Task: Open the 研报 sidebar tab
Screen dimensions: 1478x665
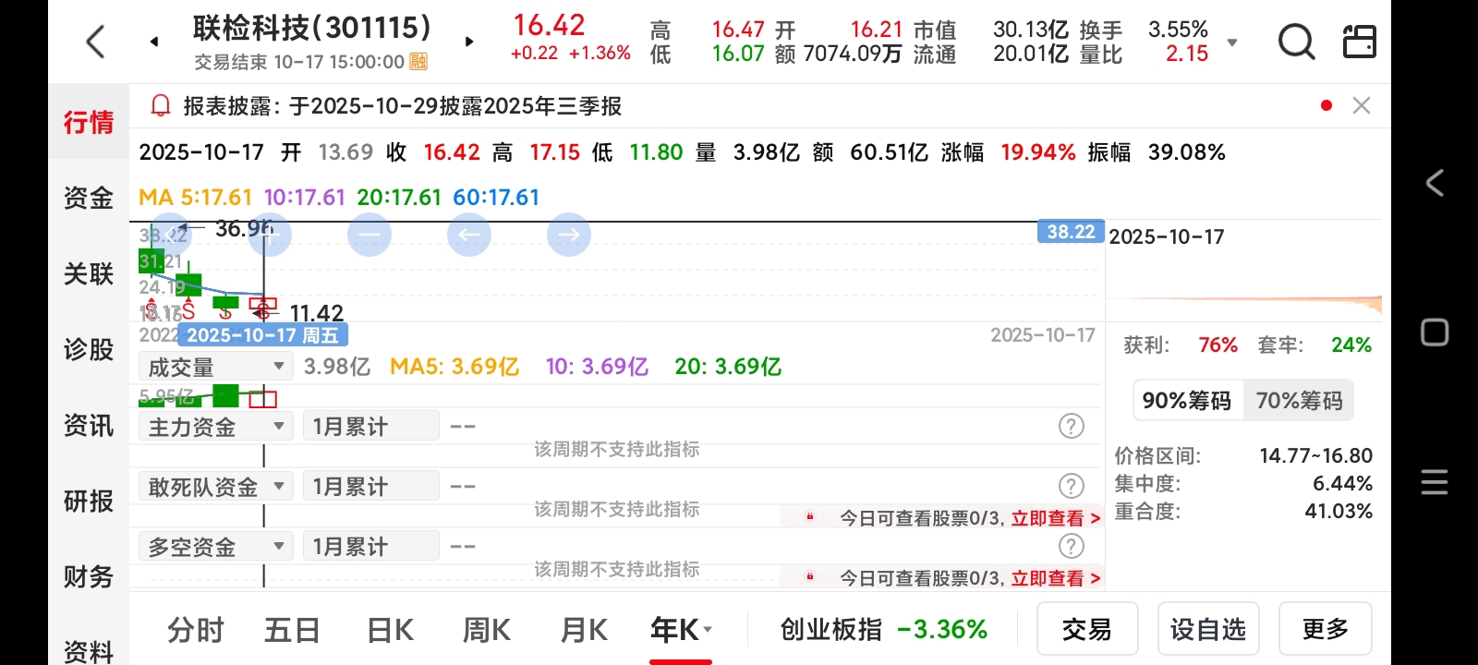Action: click(x=89, y=501)
